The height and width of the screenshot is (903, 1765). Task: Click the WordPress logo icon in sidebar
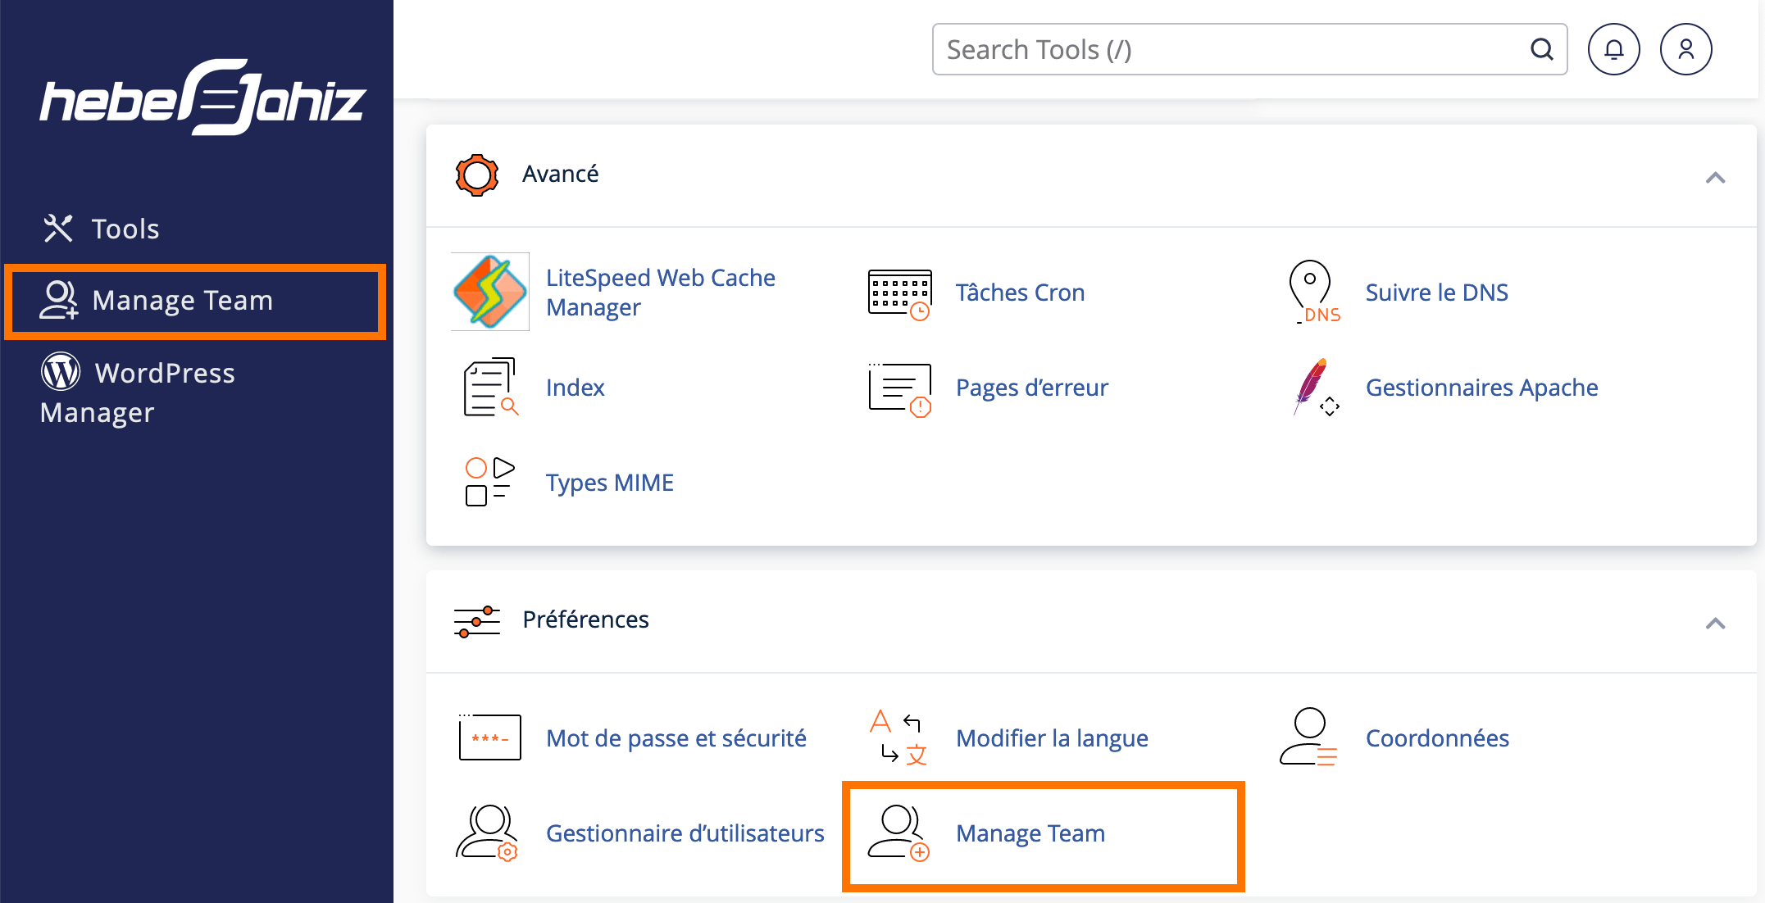61,372
